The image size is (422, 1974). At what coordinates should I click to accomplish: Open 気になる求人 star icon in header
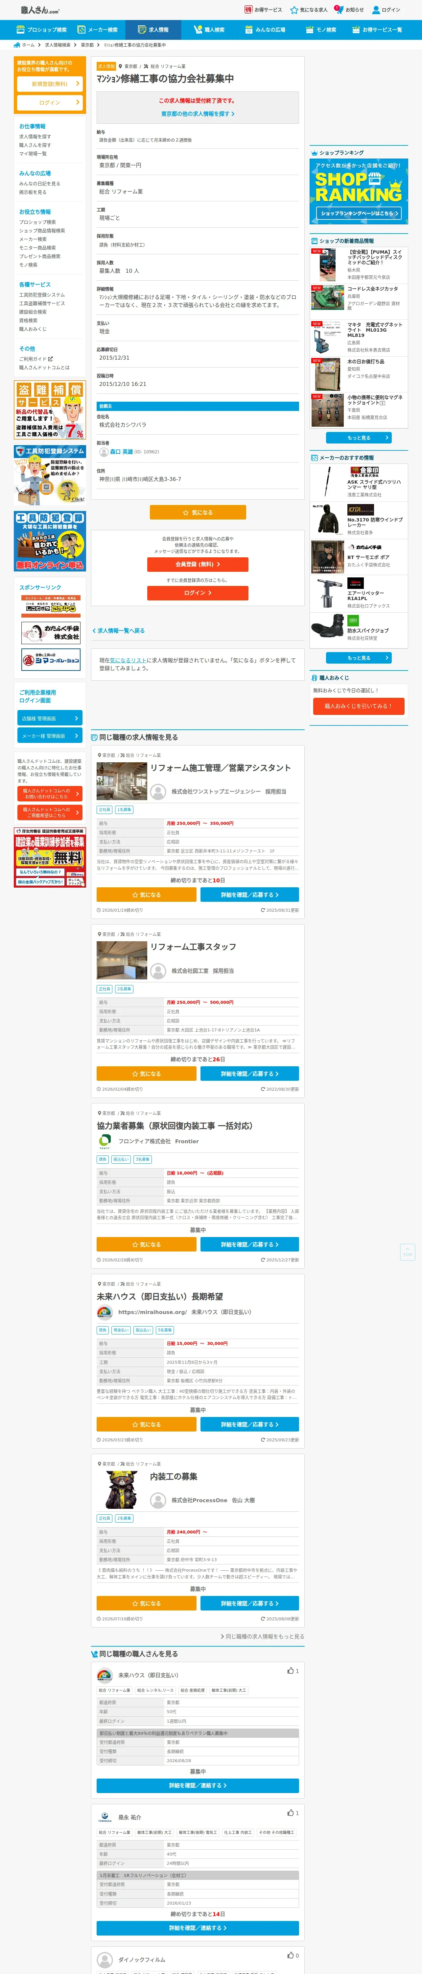tap(308, 10)
